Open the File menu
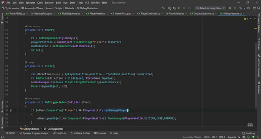Viewport: 261px width, 139px height. click(x=8, y=3)
